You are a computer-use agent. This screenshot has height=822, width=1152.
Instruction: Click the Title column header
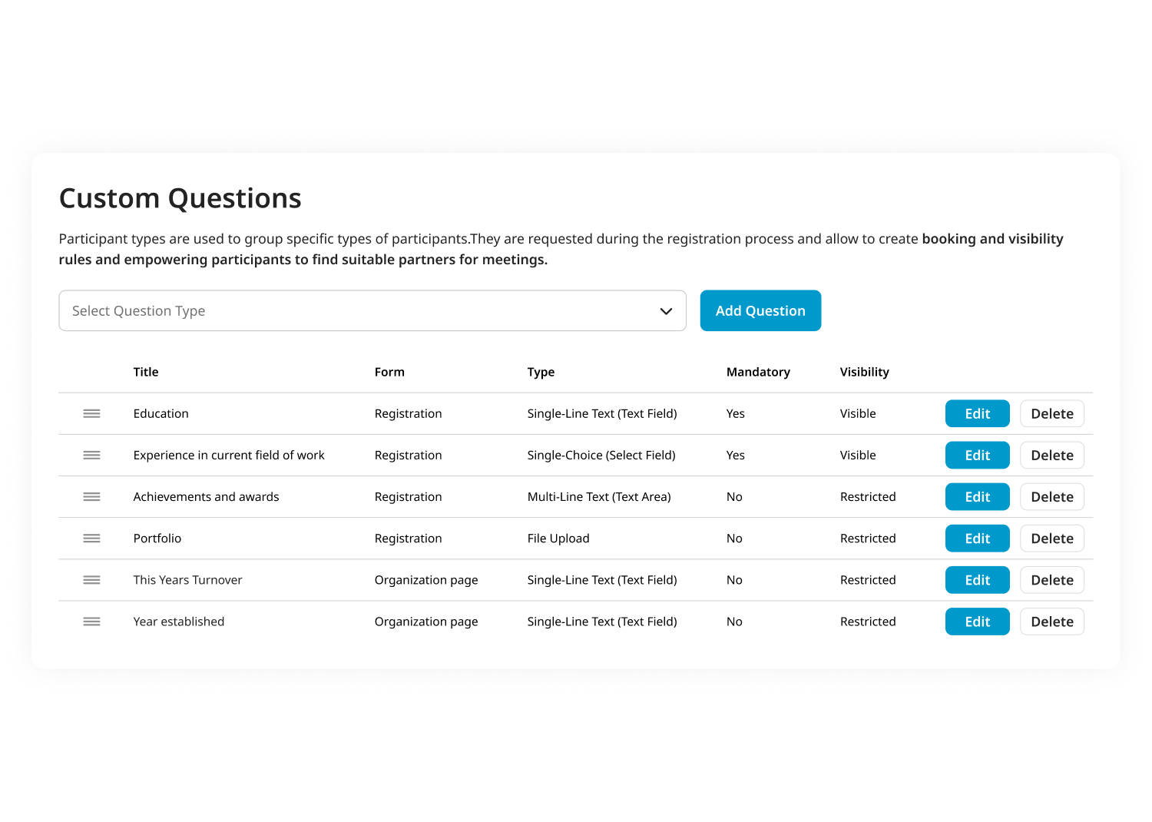pos(146,372)
